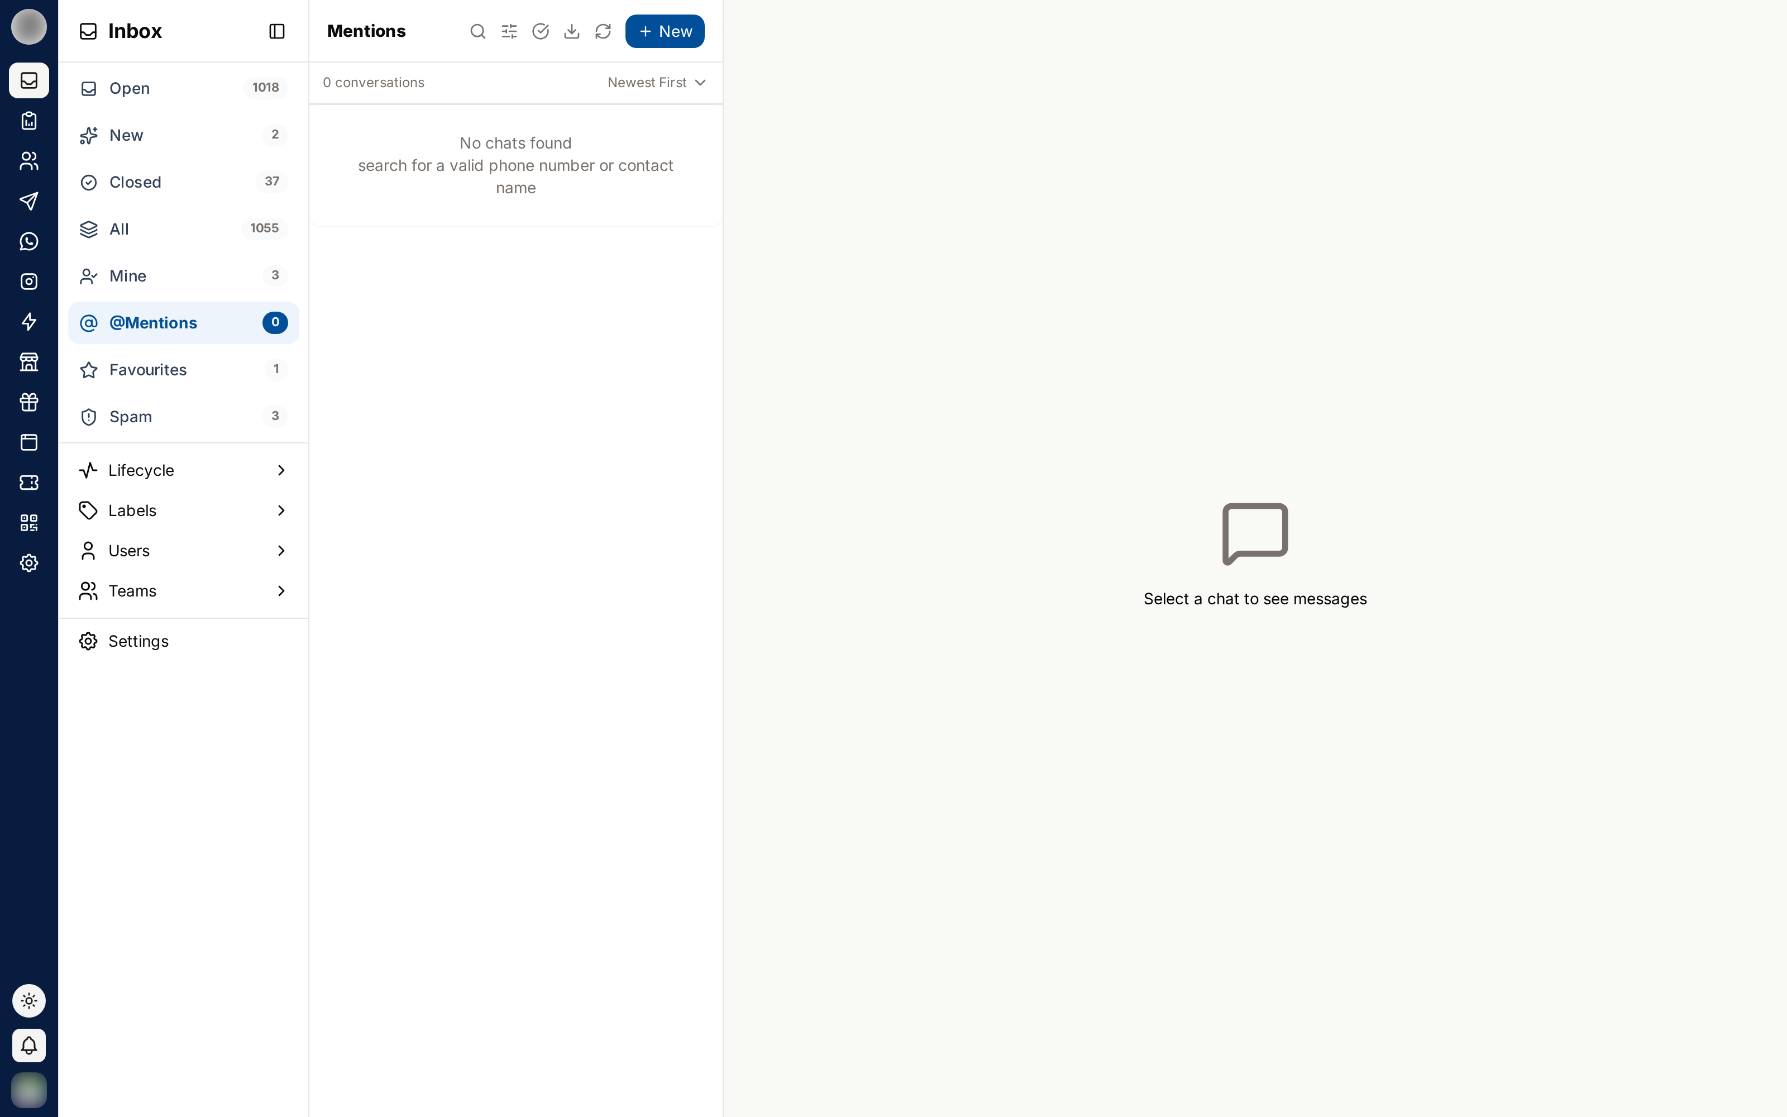Open the WhatsApp icon in left rail
The width and height of the screenshot is (1787, 1117).
pos(29,242)
